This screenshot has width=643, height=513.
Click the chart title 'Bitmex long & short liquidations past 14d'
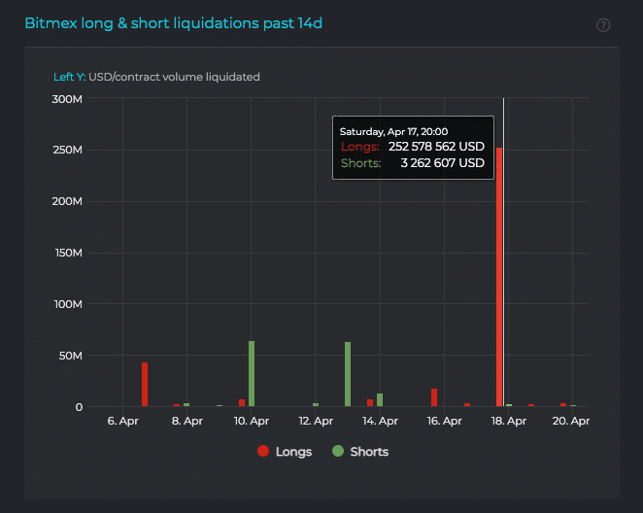(174, 23)
